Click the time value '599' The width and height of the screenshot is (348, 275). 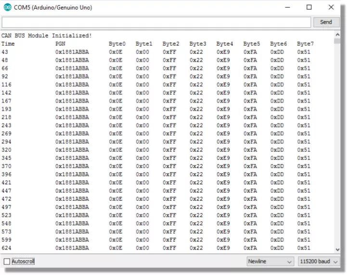[x=6, y=240]
